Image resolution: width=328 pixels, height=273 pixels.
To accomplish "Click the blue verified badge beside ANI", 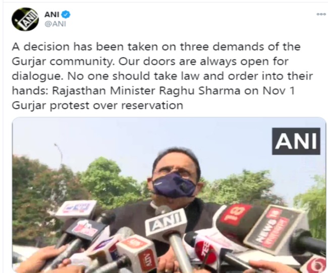I will click(67, 15).
